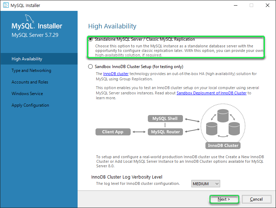The image size is (276, 208).
Task: Click the top database cylinder icon
Action: click(x=223, y=116)
